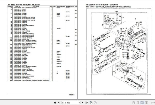Click the Parts Name column header
This screenshot has height=105, width=155.
[36, 7]
